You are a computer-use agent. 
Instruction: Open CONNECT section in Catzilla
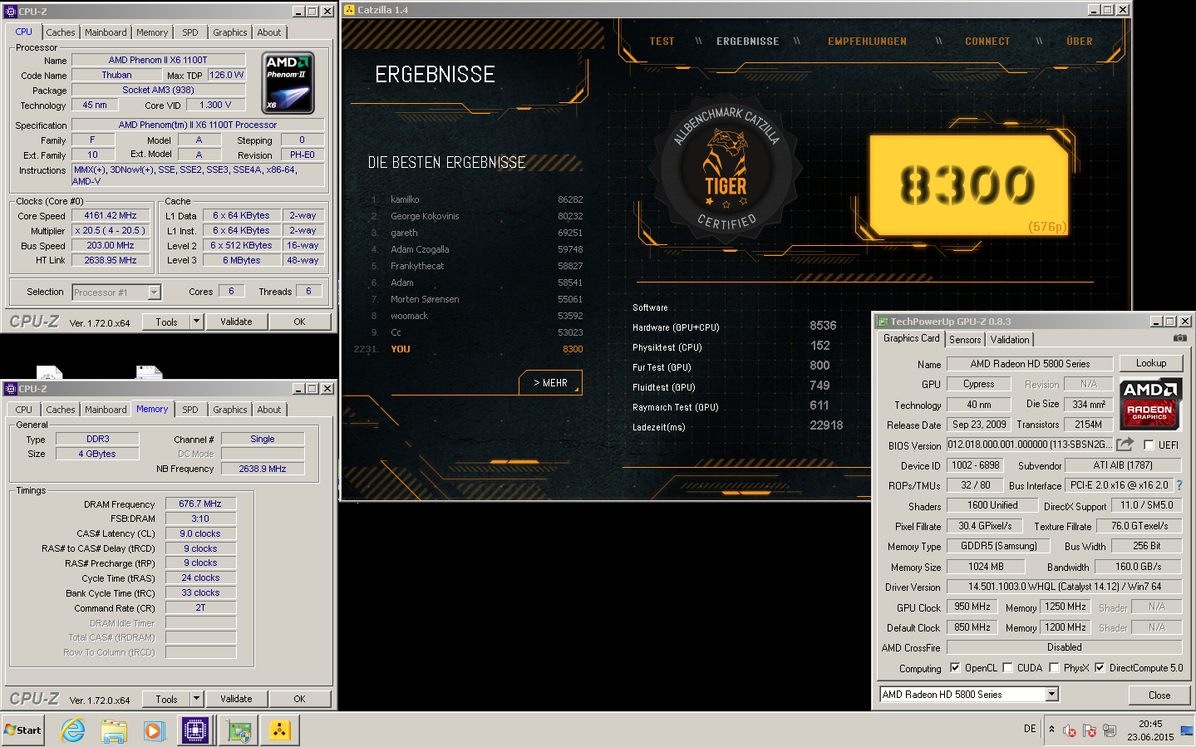pyautogui.click(x=987, y=42)
